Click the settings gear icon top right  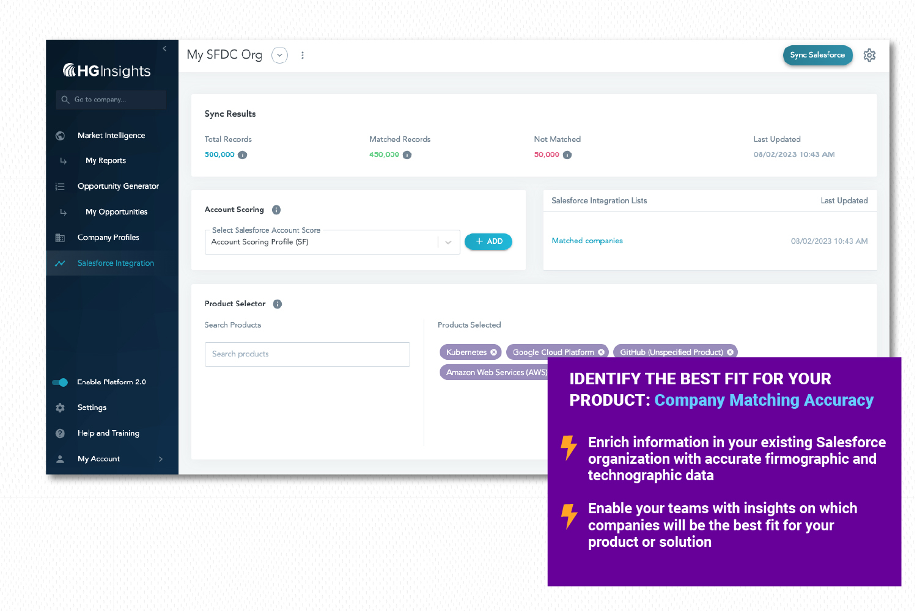(x=869, y=55)
